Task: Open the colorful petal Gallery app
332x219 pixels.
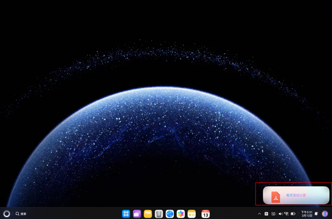Action: tap(181, 214)
